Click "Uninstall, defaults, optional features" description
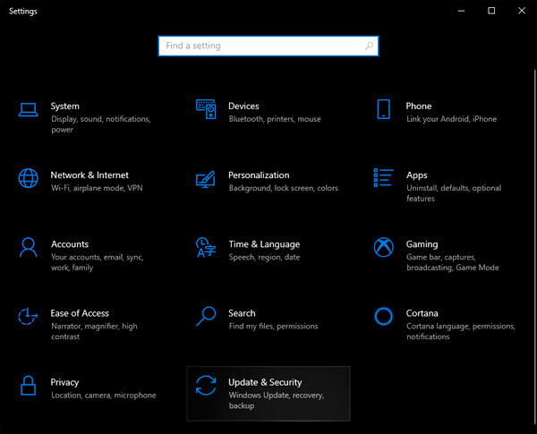Viewport: 537px width, 434px height. click(454, 193)
